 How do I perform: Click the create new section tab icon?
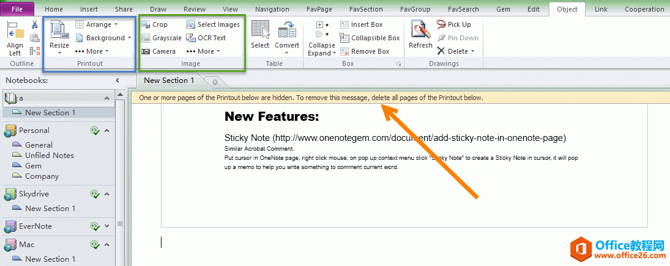pyautogui.click(x=215, y=81)
